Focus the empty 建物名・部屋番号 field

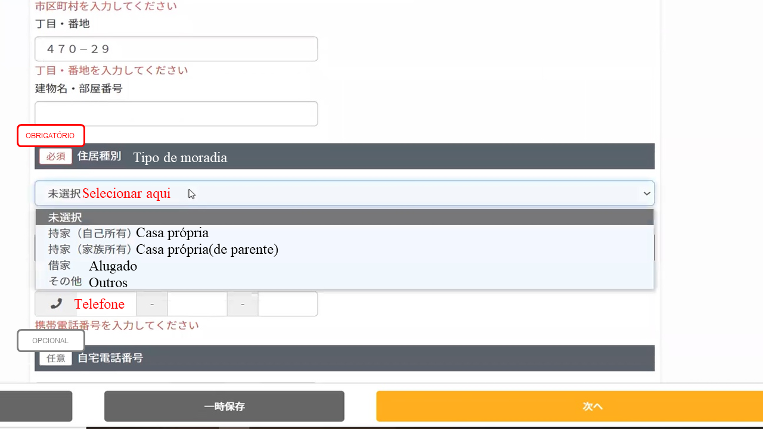(x=176, y=114)
